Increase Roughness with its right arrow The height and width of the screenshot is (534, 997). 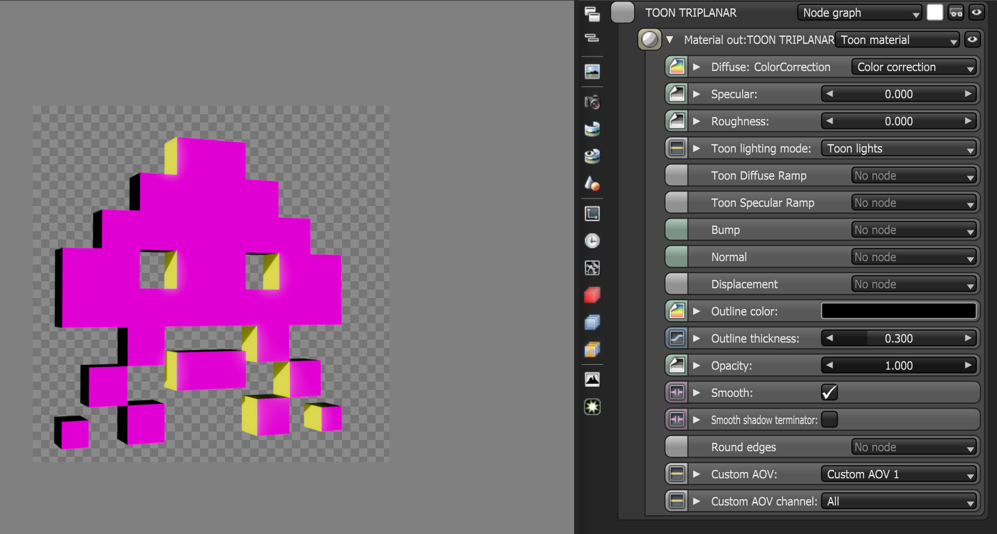(968, 121)
